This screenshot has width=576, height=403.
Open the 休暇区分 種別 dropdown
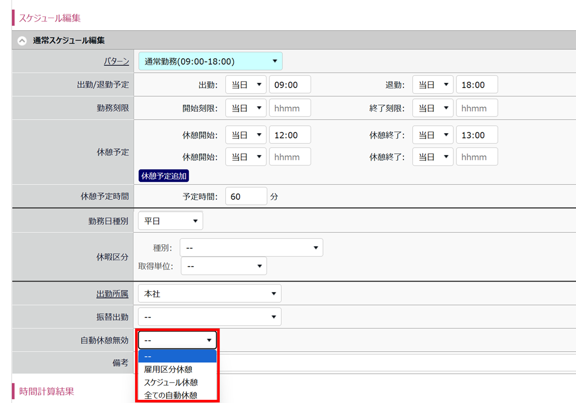[251, 247]
